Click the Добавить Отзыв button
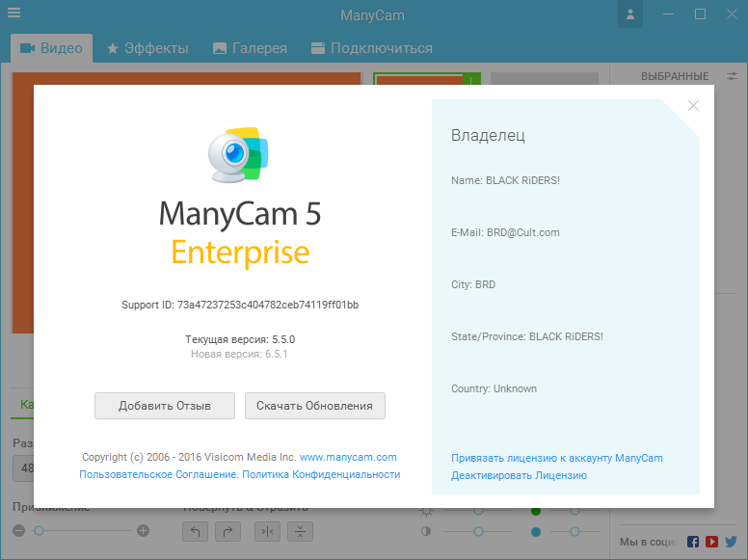Screen dimensions: 748x560 [x=164, y=406]
